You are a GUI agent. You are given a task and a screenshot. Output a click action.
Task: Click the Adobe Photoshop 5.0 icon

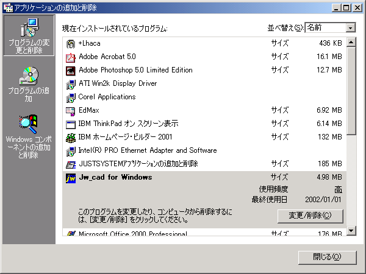[x=71, y=71]
